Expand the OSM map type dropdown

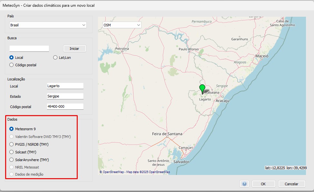[x=122, y=25]
